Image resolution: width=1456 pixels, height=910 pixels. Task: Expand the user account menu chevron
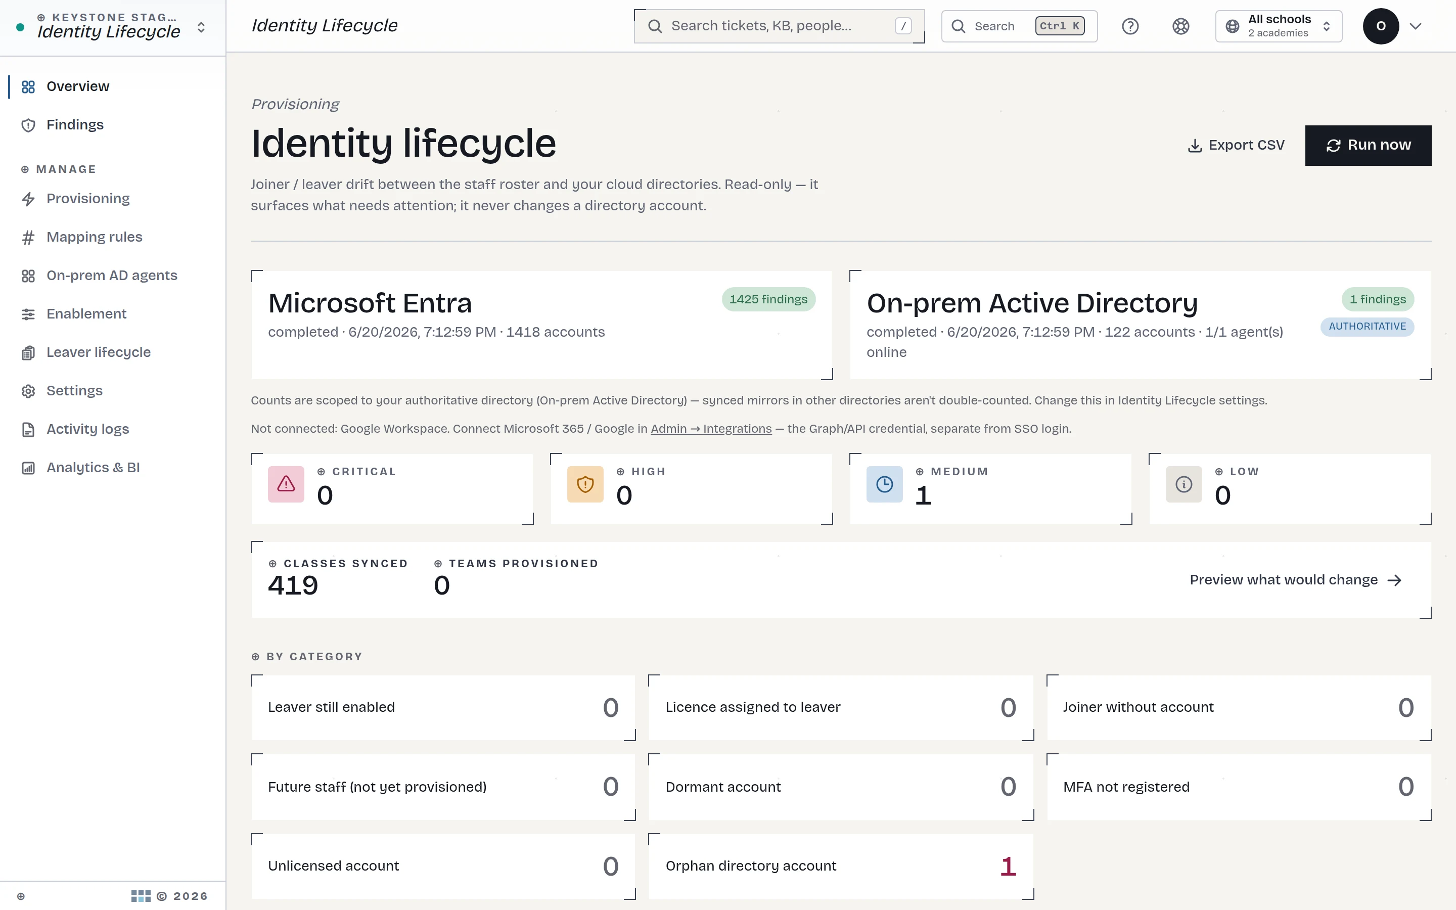(x=1416, y=26)
